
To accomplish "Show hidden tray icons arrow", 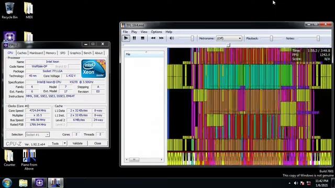I will (289, 183).
